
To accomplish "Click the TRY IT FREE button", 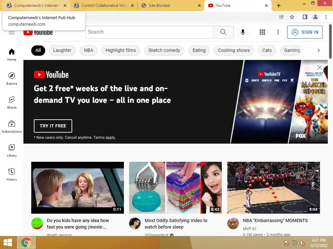I will (53, 126).
